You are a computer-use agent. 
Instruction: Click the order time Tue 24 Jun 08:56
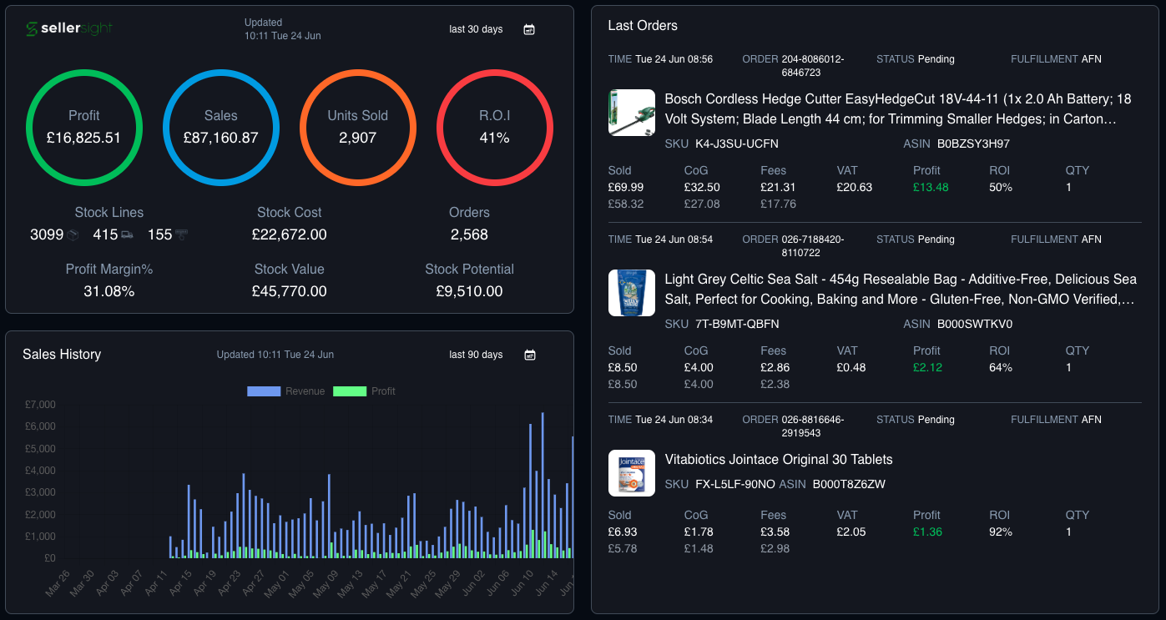674,59
